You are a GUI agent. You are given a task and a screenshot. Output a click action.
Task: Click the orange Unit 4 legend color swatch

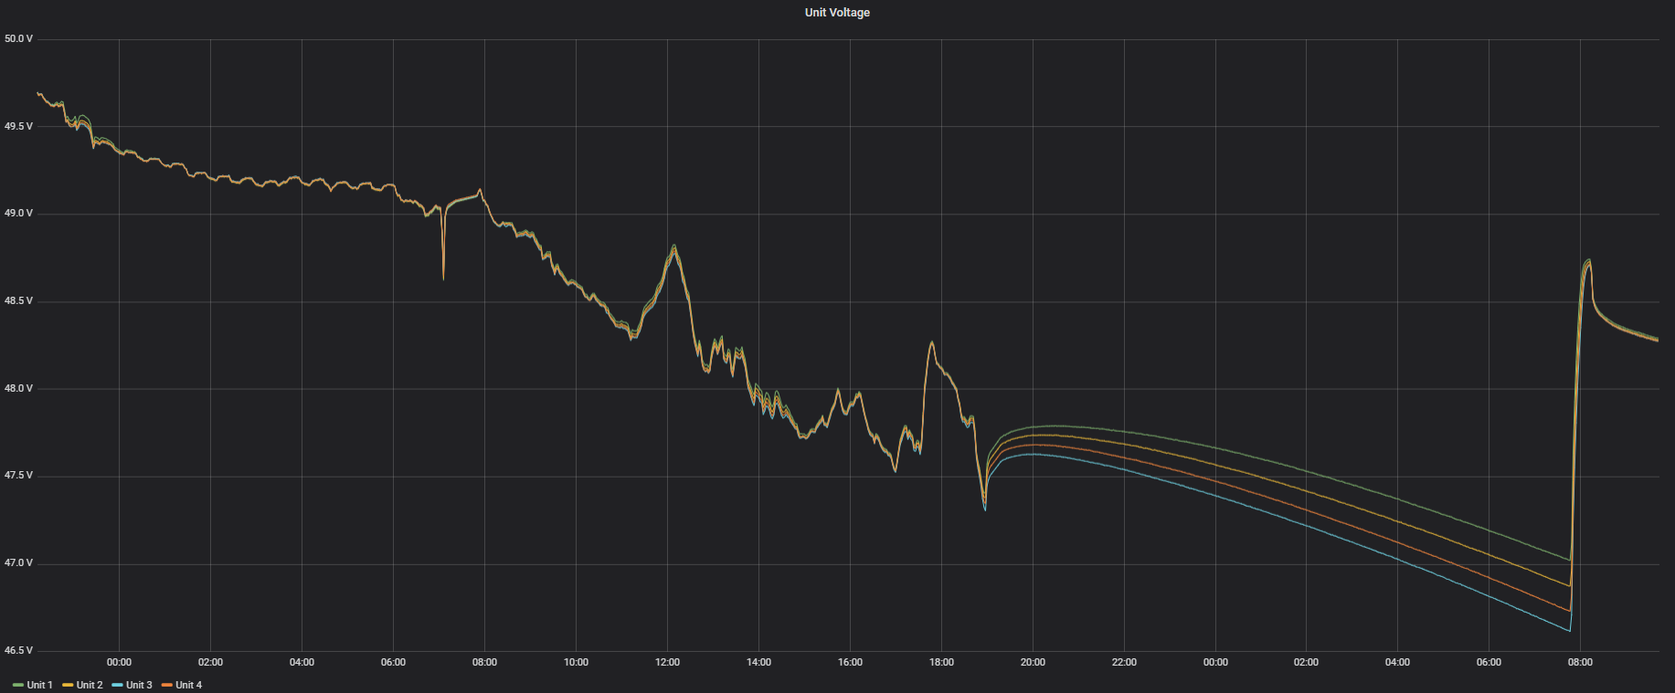[x=167, y=685]
